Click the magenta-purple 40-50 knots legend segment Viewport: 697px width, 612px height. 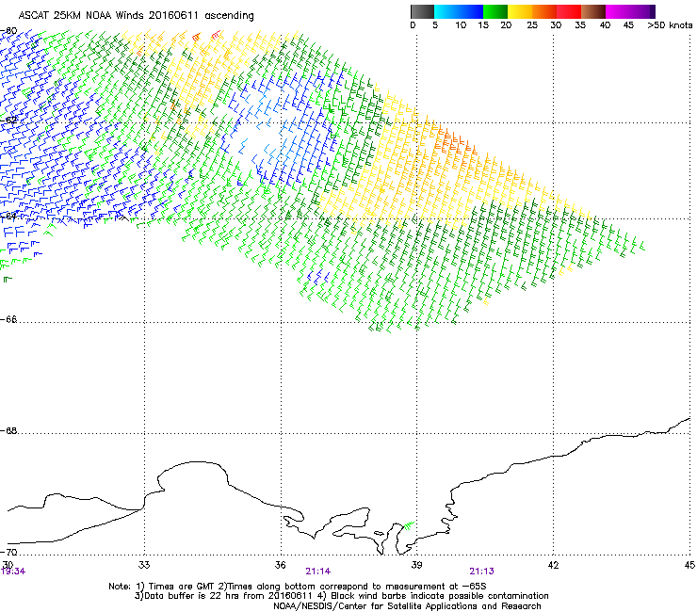[630, 11]
